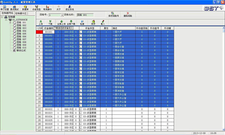Image resolution: width=225 pixels, height=135 pixels.
Task: Click partition cell 000-分区 in row 001026
Action: click(x=70, y=124)
